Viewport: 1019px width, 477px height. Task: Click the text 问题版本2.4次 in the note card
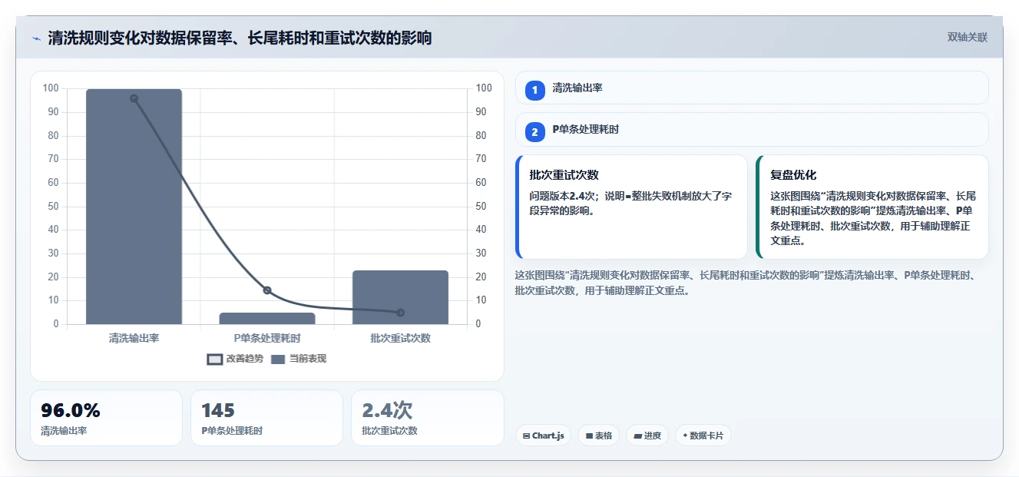click(564, 196)
